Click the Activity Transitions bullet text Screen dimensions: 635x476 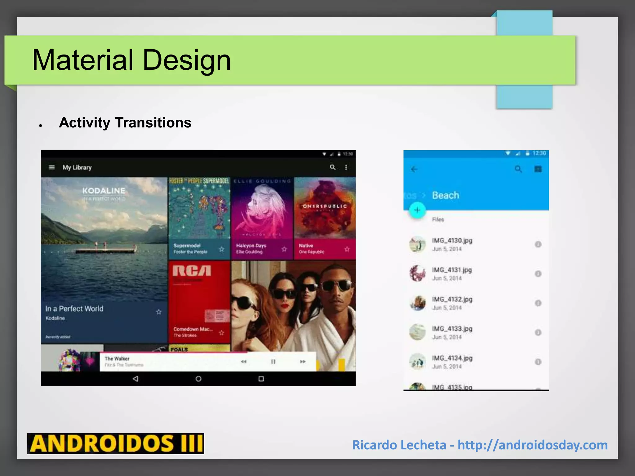[x=125, y=122]
